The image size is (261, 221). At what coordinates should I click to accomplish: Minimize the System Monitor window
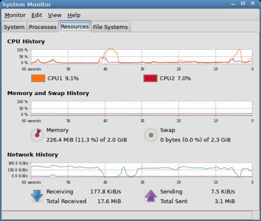233,4
